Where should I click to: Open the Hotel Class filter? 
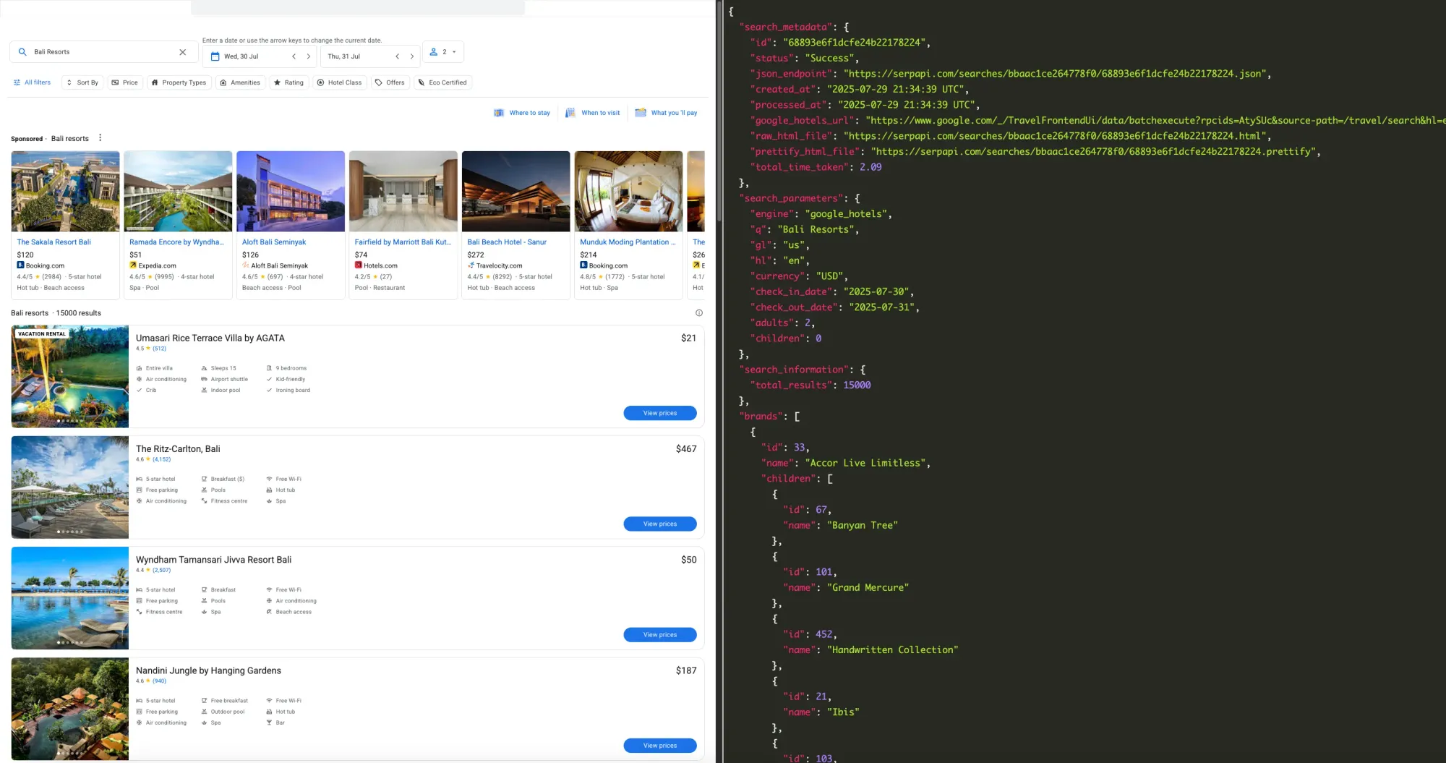[340, 82]
